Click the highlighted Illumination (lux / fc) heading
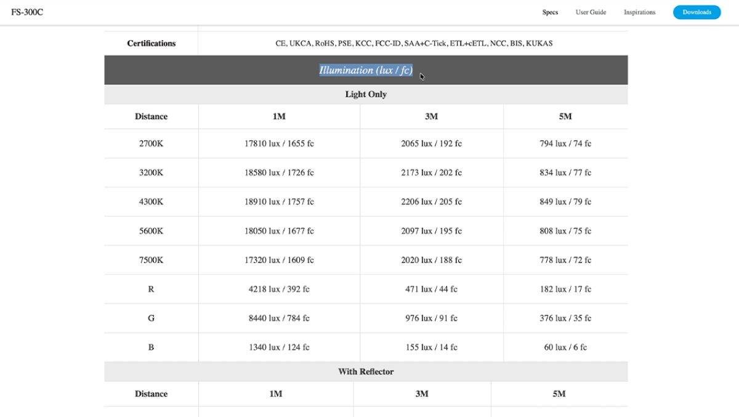Screen dimensions: 739x417 [x=366, y=70]
